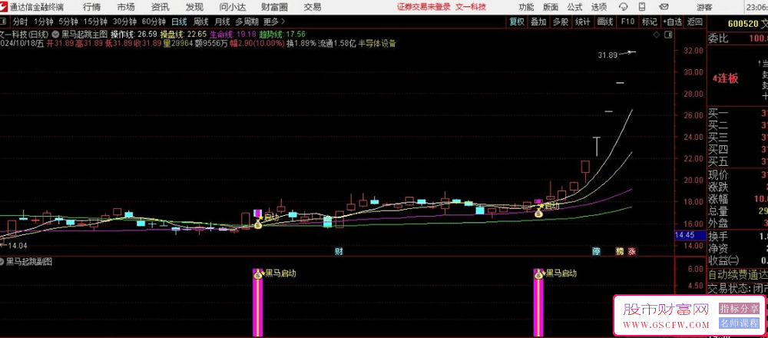Click the 榜 marker below the chart
768x338 pixels.
tap(620, 252)
